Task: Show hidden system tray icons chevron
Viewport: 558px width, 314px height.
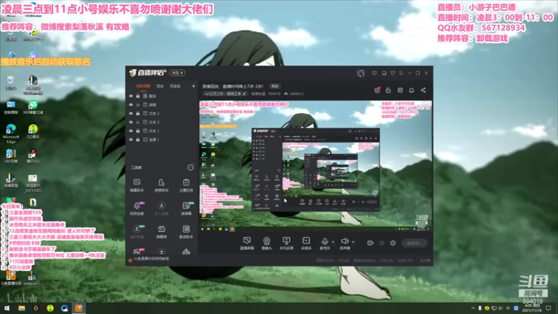Action: 473,308
